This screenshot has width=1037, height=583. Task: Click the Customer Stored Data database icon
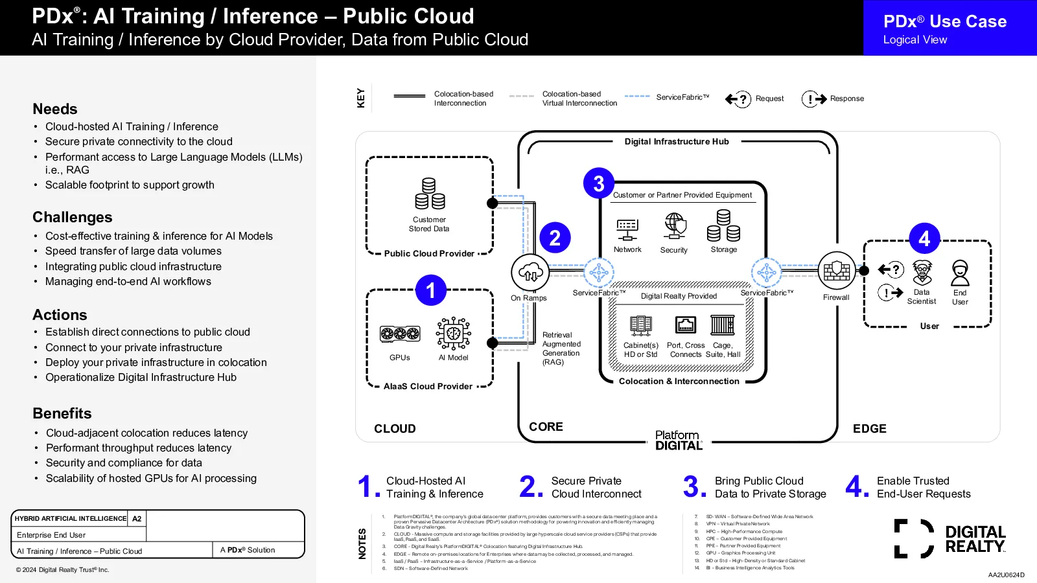click(430, 194)
